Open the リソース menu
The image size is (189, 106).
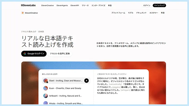(x=85, y=6)
